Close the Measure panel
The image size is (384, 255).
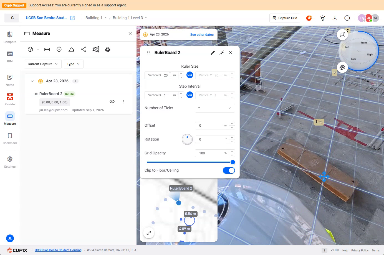pyautogui.click(x=130, y=34)
